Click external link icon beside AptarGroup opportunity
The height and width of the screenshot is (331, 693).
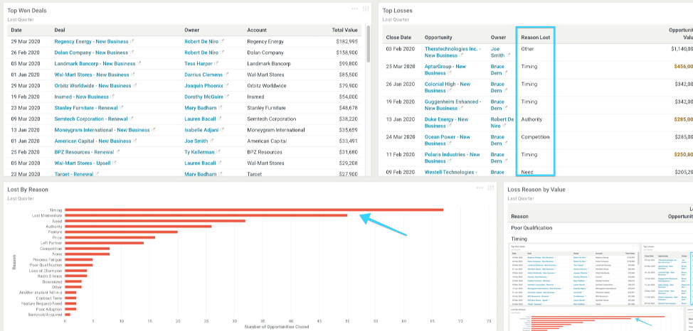click(450, 73)
